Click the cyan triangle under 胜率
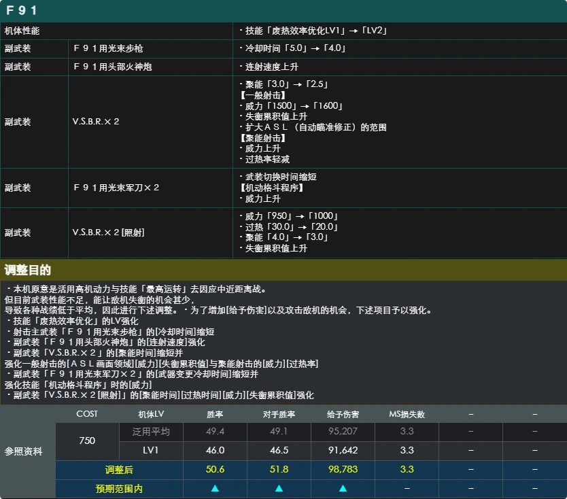567x499 pixels. (215, 489)
